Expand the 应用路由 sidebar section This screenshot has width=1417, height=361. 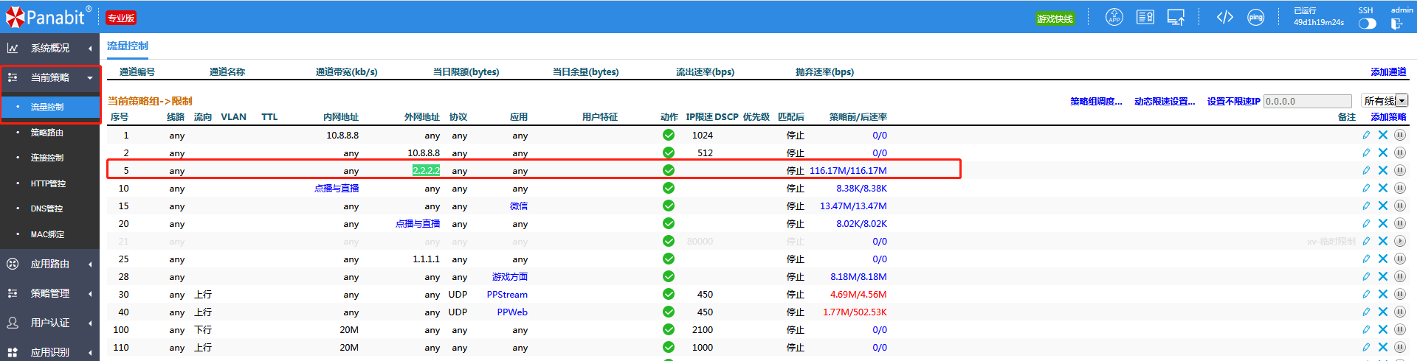49,264
